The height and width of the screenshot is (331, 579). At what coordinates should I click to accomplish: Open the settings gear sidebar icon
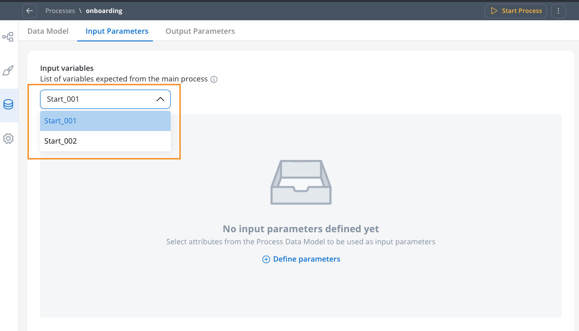click(8, 138)
